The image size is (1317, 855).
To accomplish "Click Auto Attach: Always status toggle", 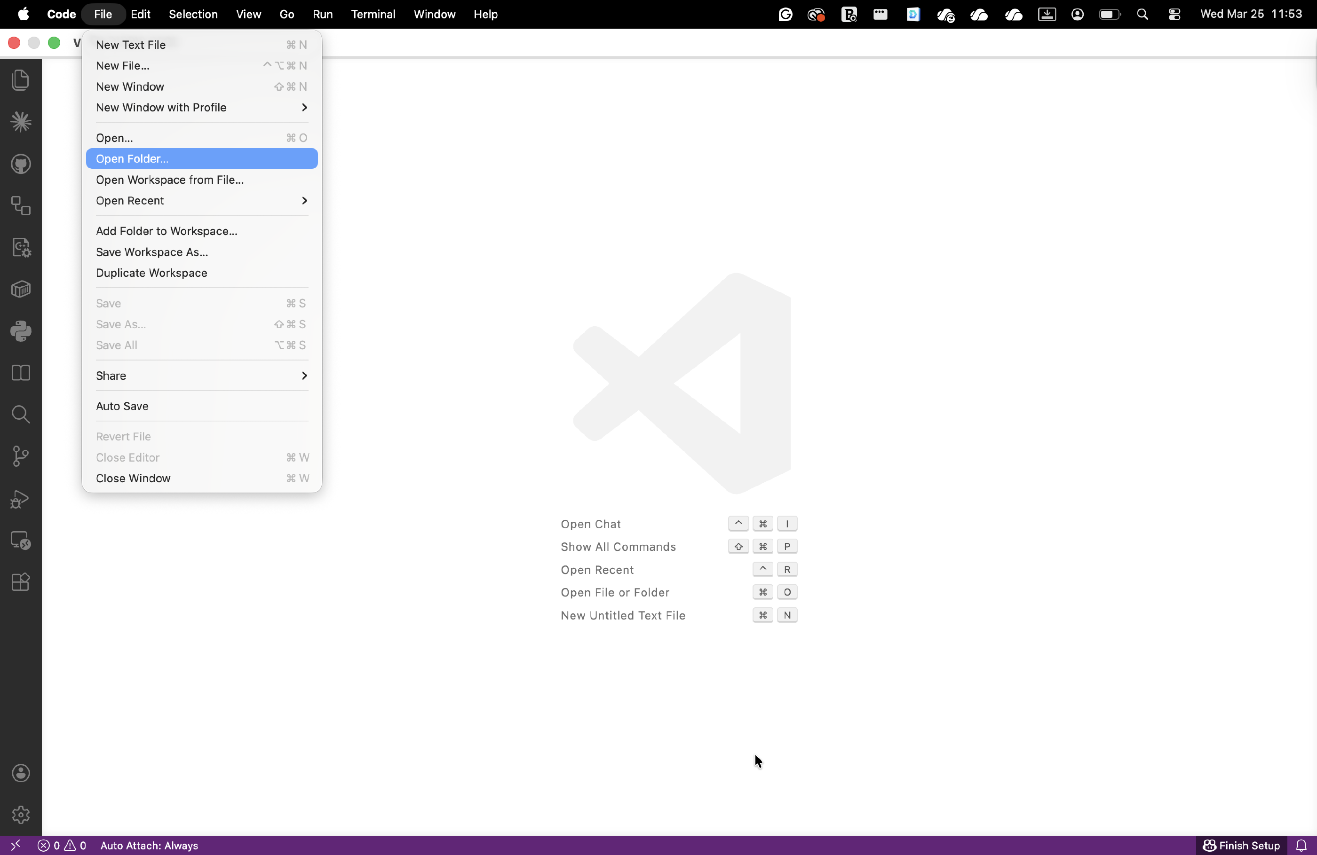I will [x=149, y=846].
